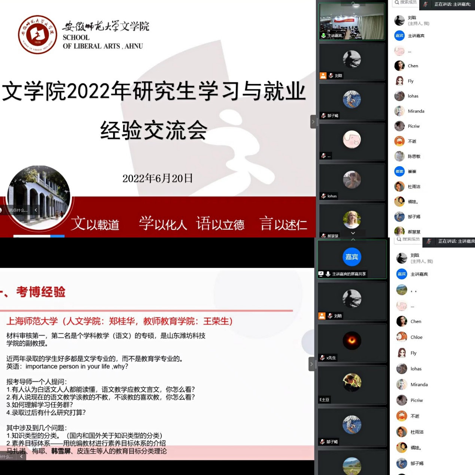Click black hole avatar on x先生 tile
Viewport: 475px width, 475px height.
click(352, 340)
